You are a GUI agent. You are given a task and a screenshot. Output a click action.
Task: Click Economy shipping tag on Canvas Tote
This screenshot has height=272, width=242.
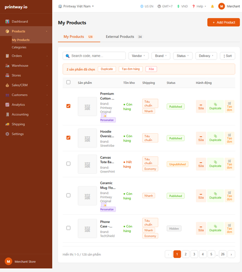(x=150, y=169)
